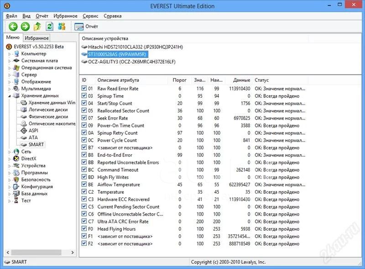Expand the Программы tree node
This screenshot has width=365, height=269.
click(x=10, y=173)
